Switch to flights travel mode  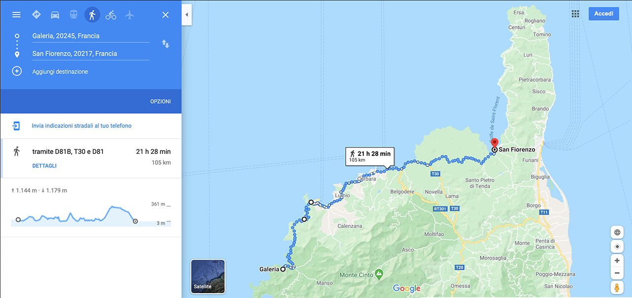click(129, 15)
